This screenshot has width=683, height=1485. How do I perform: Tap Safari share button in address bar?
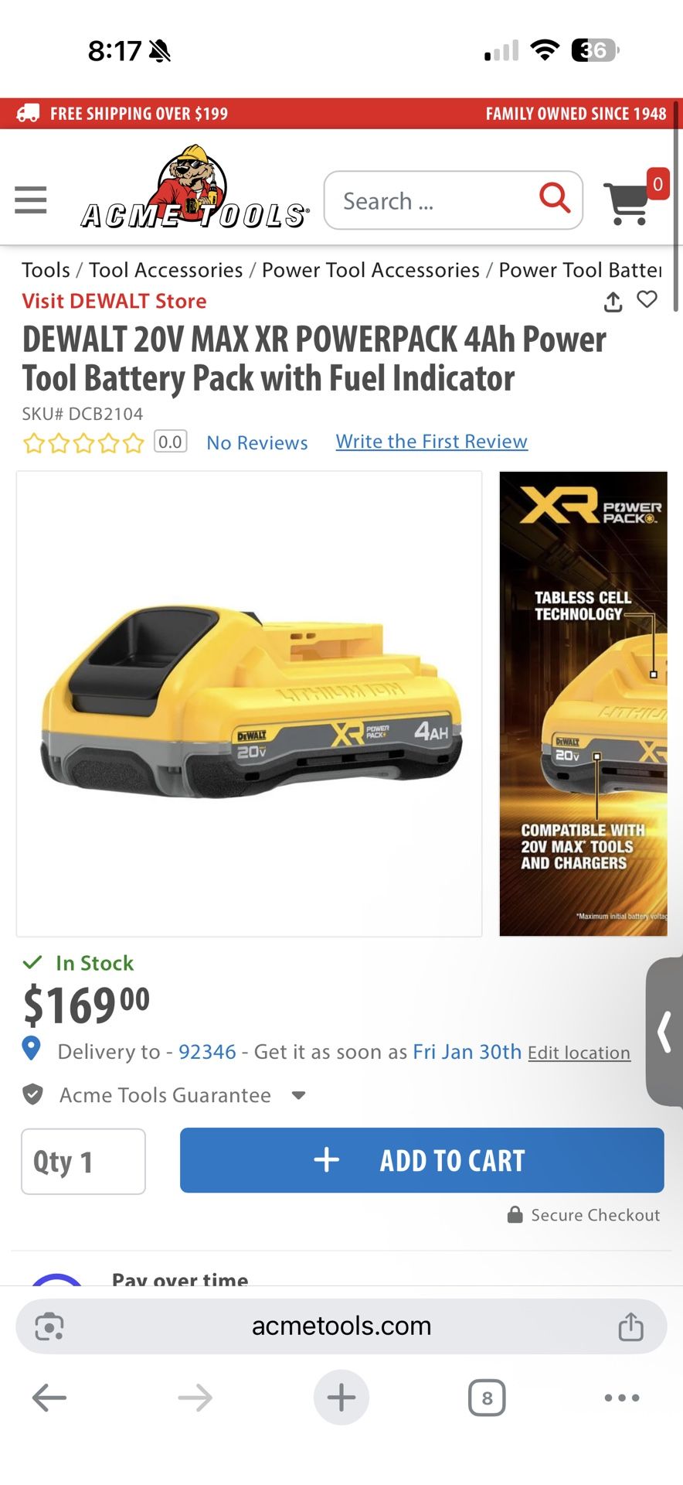pos(630,1326)
